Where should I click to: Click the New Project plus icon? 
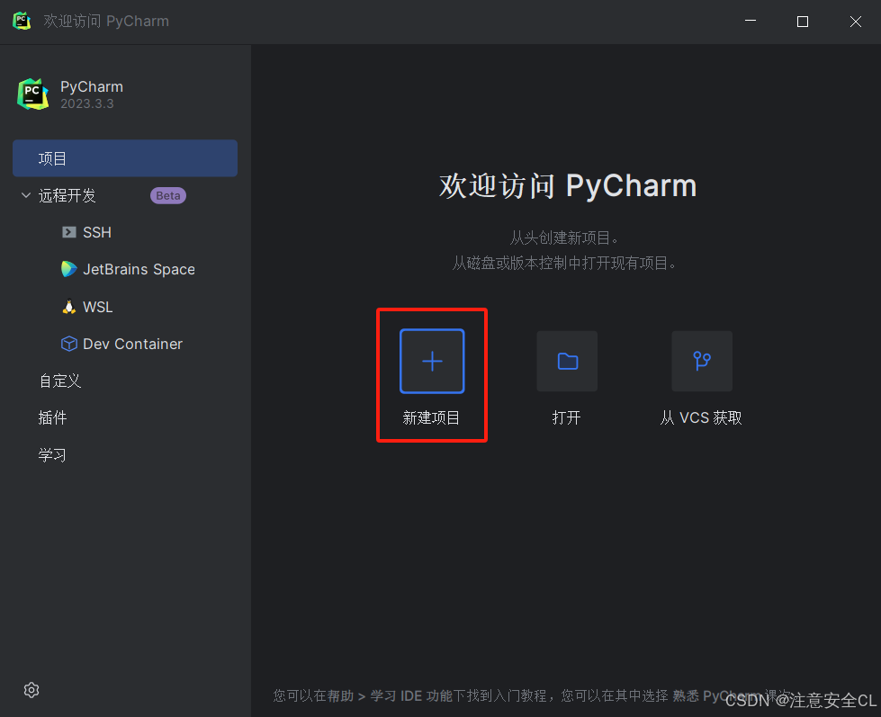click(432, 361)
